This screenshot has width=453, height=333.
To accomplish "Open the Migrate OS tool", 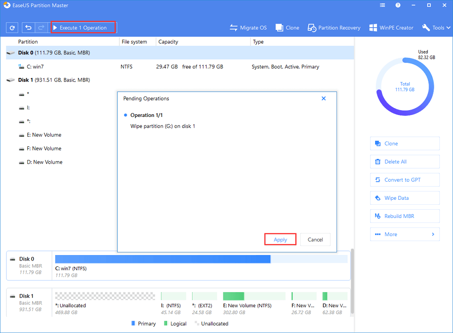I will 248,28.
